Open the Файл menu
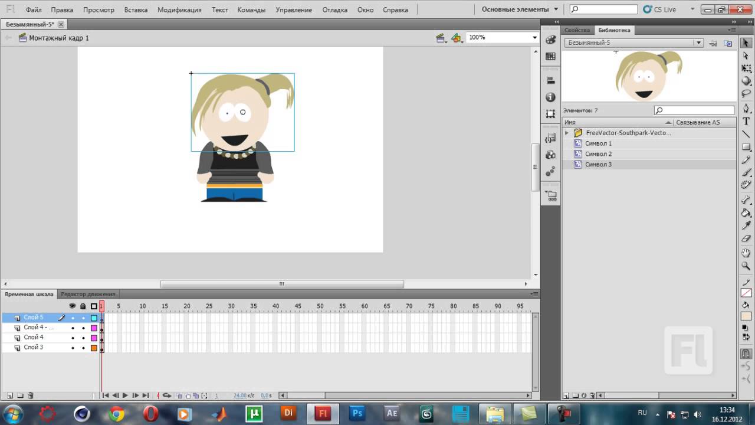The height and width of the screenshot is (425, 755). point(34,10)
